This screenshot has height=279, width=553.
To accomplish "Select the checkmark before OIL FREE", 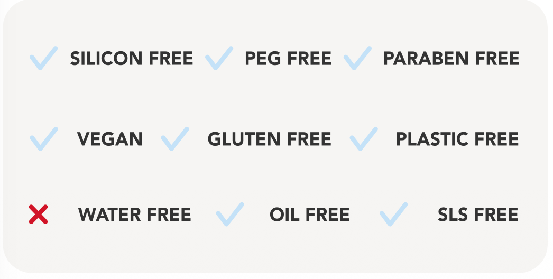I will pos(230,215).
